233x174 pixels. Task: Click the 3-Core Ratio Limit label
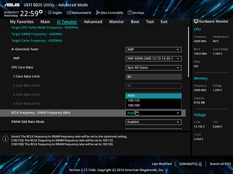click(x=26, y=95)
